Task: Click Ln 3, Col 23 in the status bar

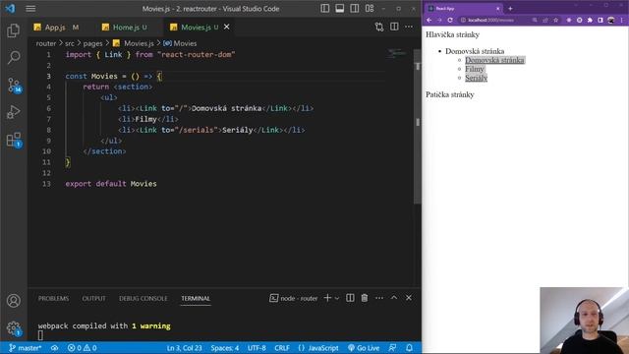Action: coord(184,348)
